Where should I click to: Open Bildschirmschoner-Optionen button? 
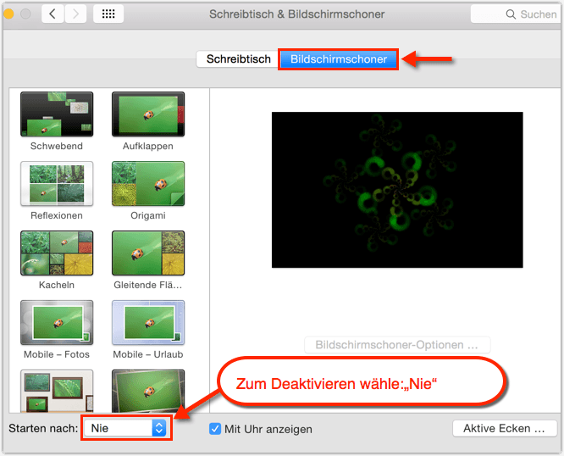click(x=397, y=345)
